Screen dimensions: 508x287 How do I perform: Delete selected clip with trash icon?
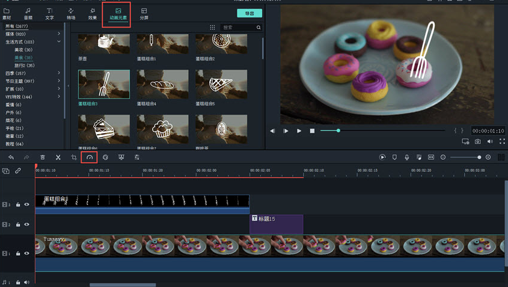tap(43, 157)
